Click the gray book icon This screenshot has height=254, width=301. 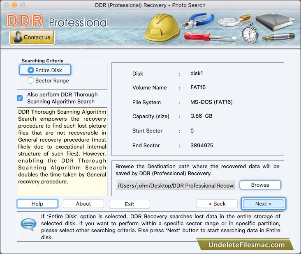coord(275,22)
